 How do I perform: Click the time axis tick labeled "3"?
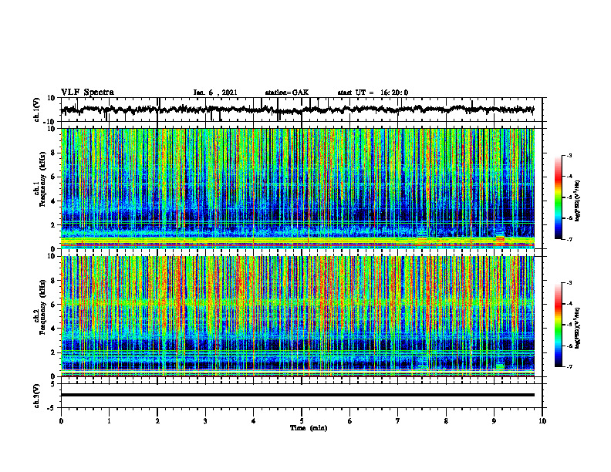pos(205,421)
